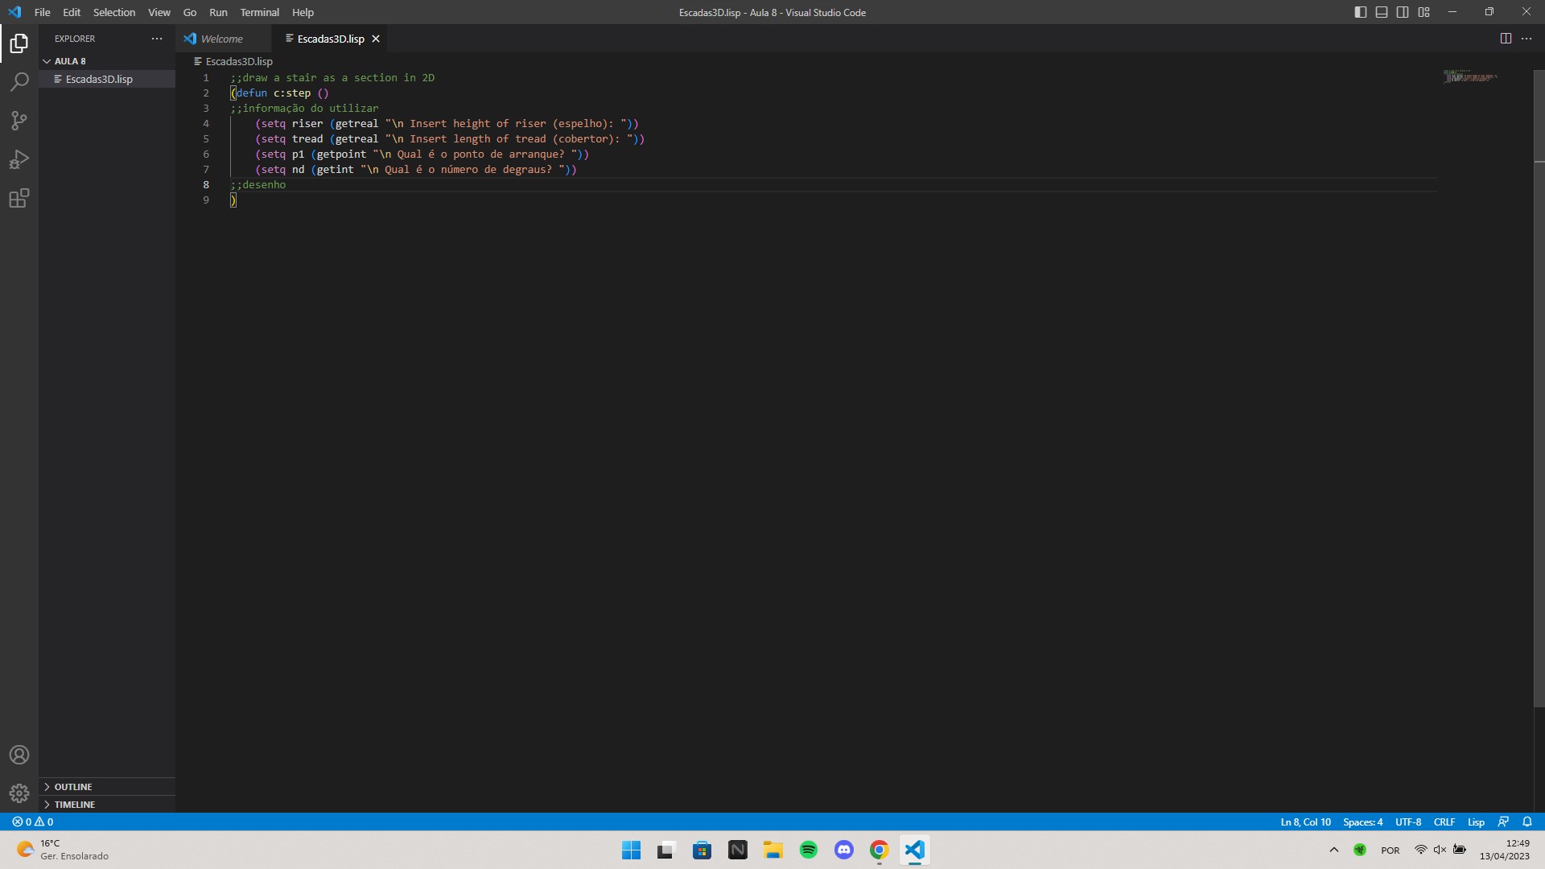Click the Explorer views and more actions ellipsis

pos(157,39)
